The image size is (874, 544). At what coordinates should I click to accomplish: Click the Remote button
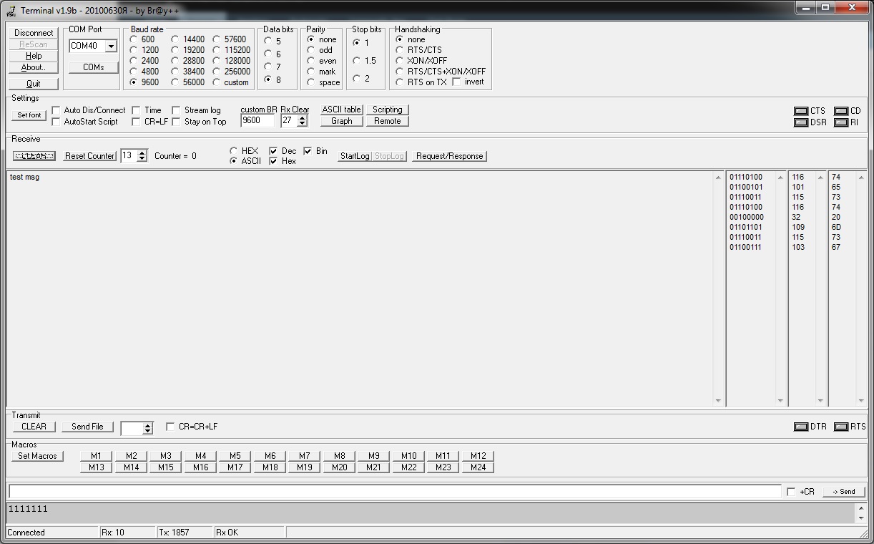pos(388,121)
